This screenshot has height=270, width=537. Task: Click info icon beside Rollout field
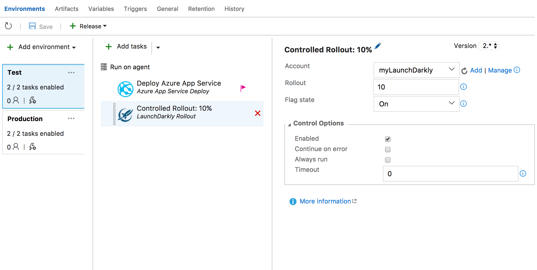[463, 87]
